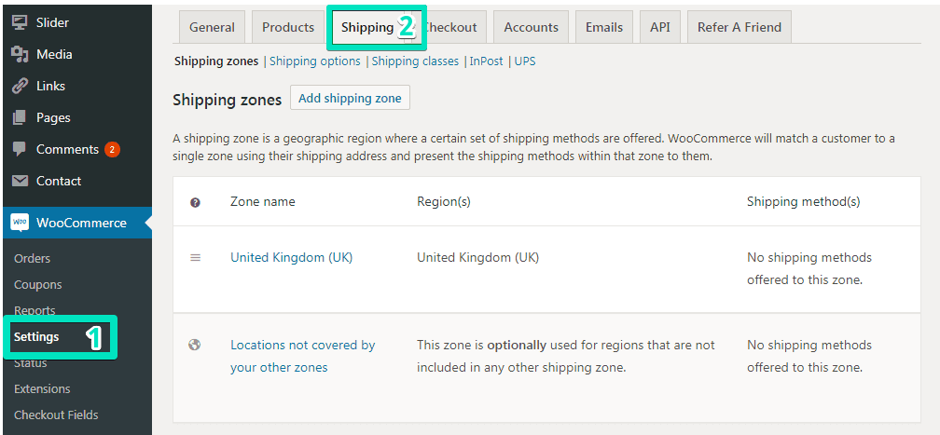
Task: Open the General settings tab
Action: 212,27
